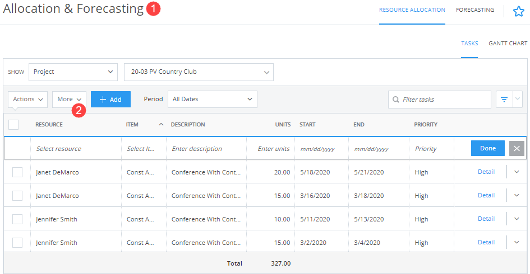Select the Tasks tab
The height and width of the screenshot is (274, 530).
[x=469, y=44]
